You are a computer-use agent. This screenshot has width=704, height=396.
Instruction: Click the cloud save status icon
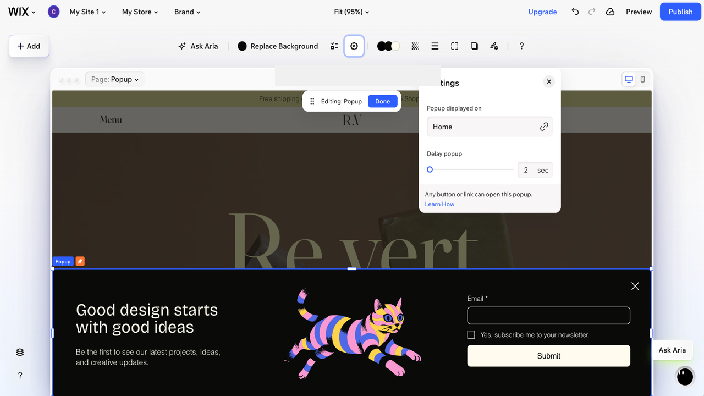point(610,12)
